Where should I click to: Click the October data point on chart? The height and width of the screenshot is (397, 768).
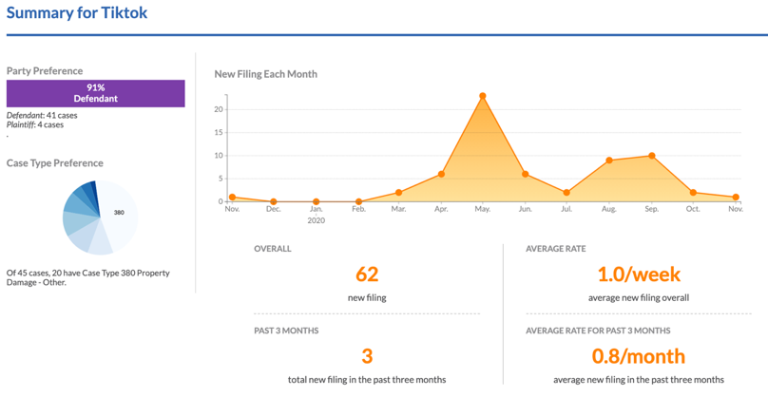[x=693, y=193]
